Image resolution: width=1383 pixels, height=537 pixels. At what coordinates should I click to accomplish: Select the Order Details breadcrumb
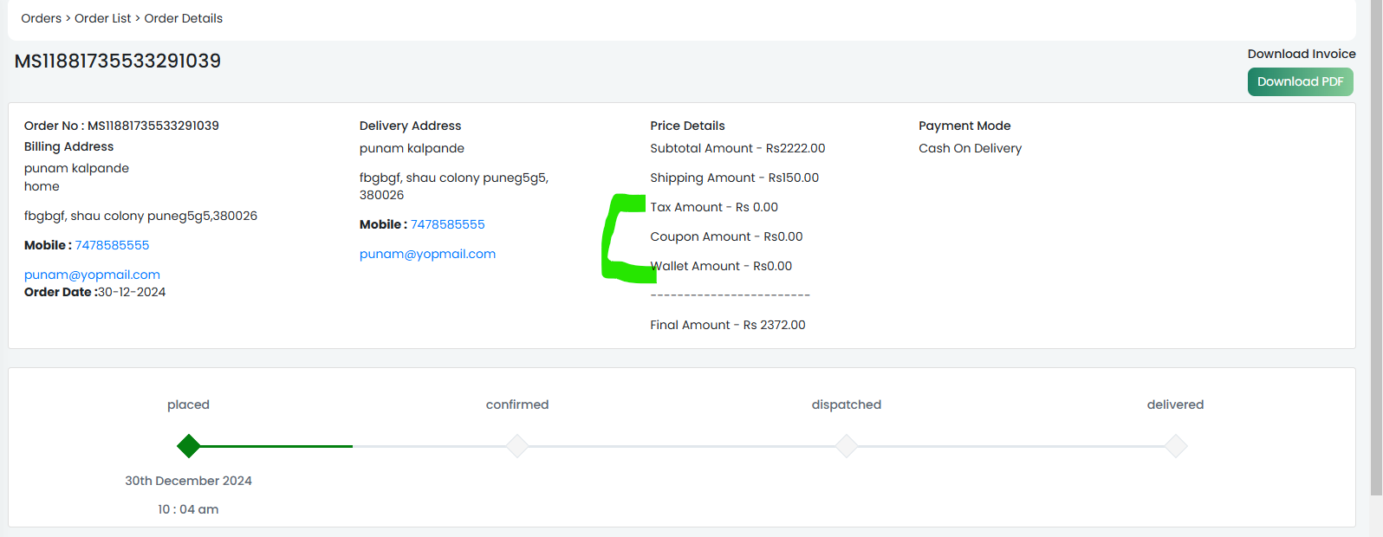(183, 18)
